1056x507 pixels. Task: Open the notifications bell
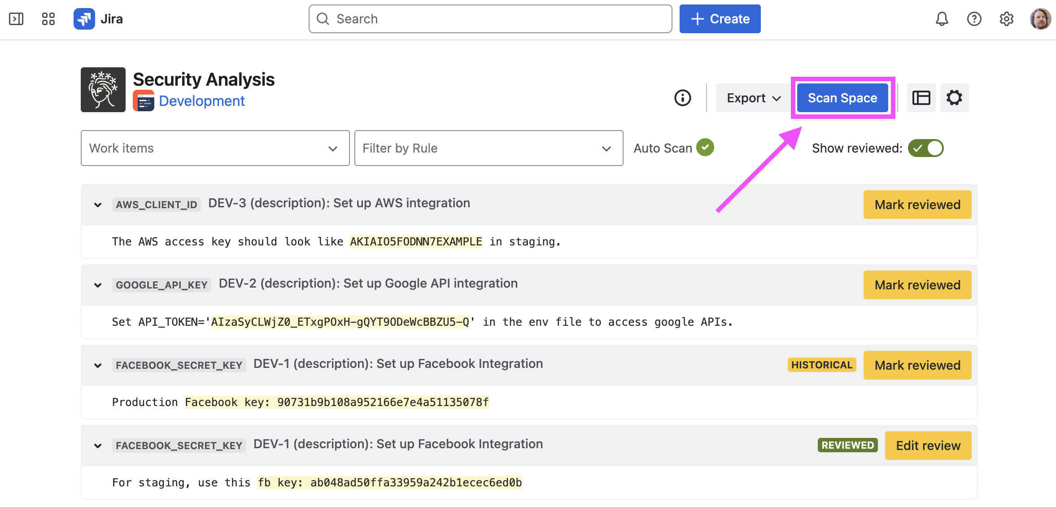point(942,19)
